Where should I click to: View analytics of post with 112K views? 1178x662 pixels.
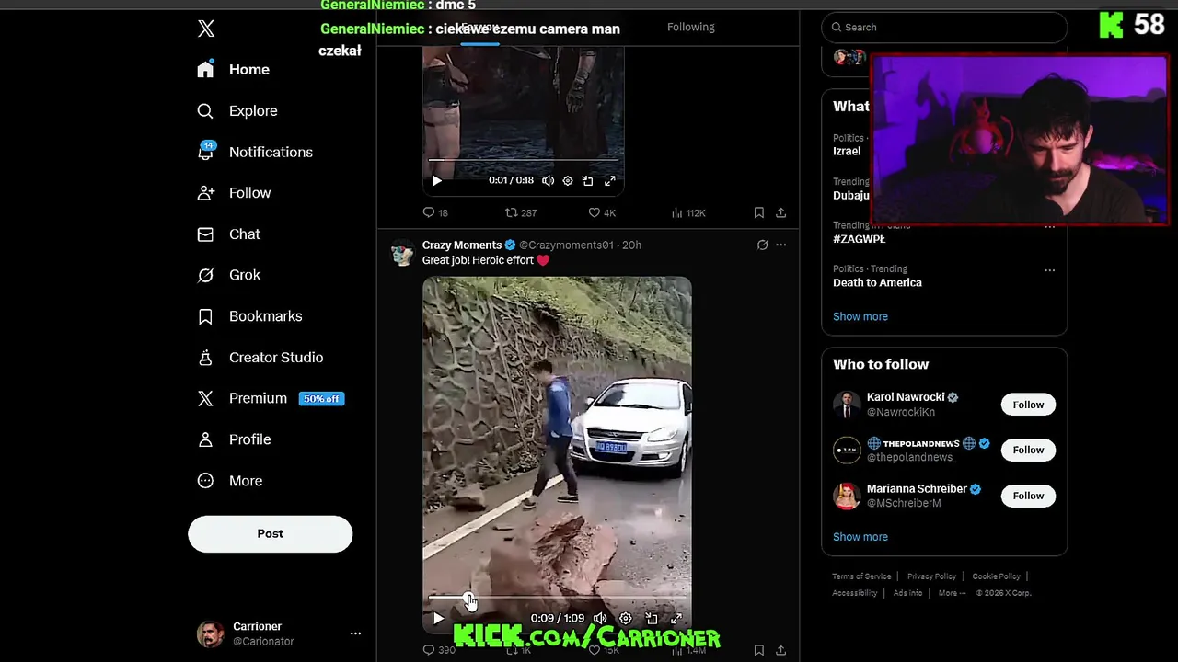tap(688, 212)
